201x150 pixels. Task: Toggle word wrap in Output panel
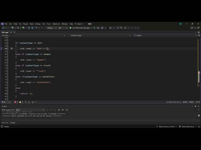pos(63,110)
